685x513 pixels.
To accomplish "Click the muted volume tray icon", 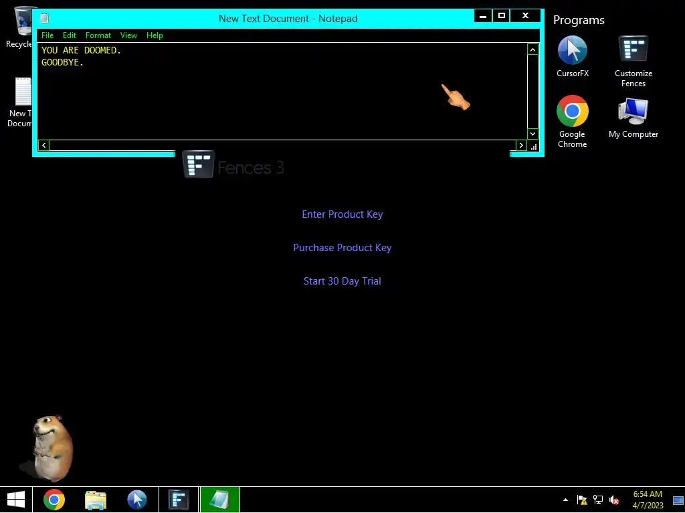I will (x=614, y=500).
